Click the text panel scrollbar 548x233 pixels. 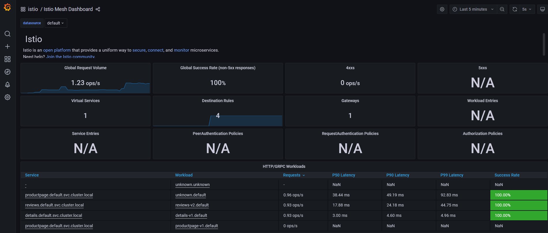click(544, 44)
